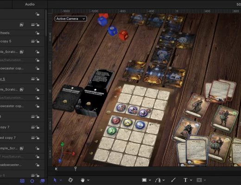Click the playhead marker in mini-timeline

pos(76,169)
